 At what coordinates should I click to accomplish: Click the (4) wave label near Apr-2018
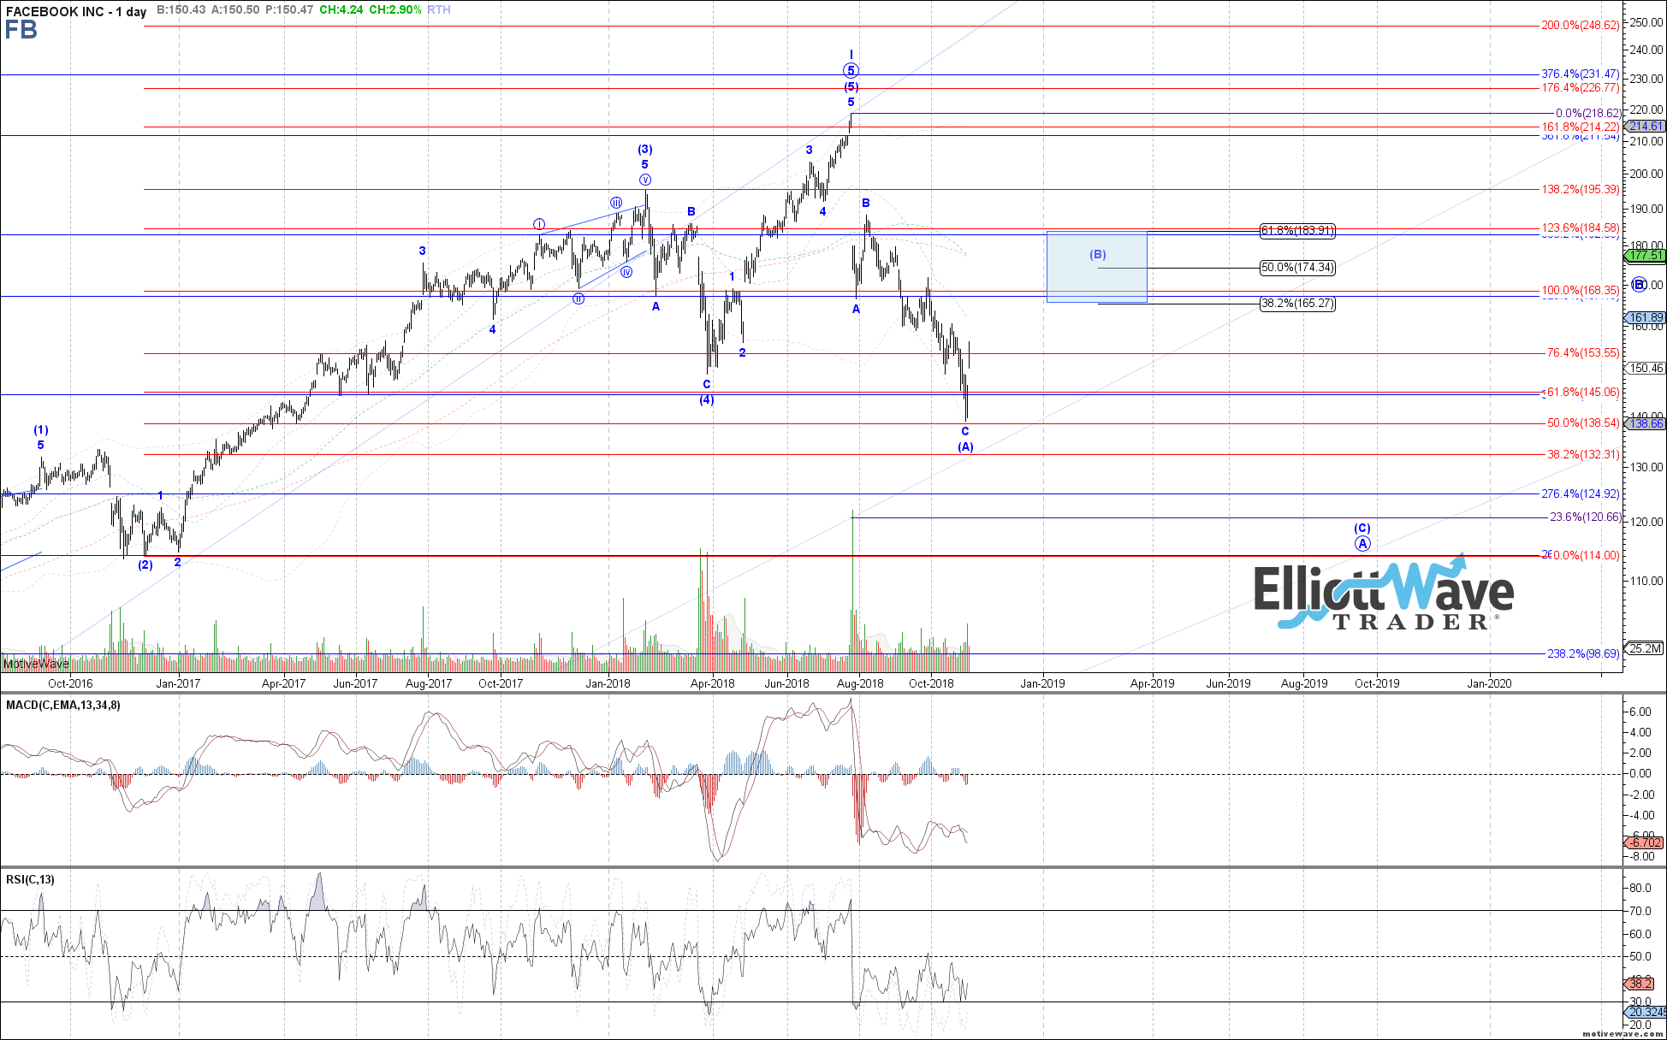pos(707,400)
